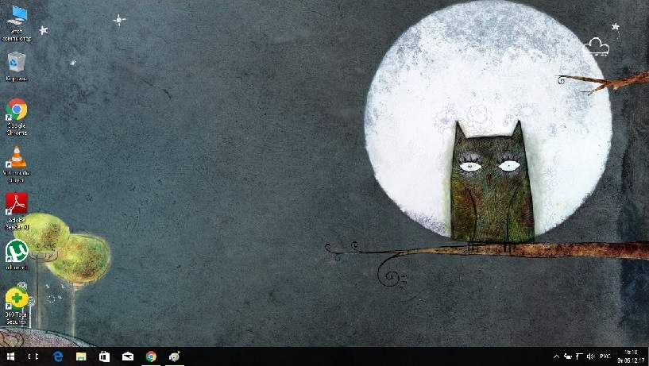Open the Mail app on the taskbar
This screenshot has height=366, width=649.
pyautogui.click(x=127, y=356)
